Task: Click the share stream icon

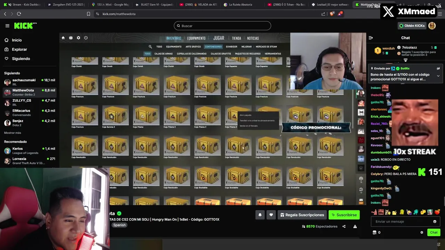Action: (344, 226)
